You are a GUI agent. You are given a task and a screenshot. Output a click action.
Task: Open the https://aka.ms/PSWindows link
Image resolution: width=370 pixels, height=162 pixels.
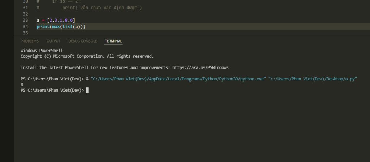point(200,67)
